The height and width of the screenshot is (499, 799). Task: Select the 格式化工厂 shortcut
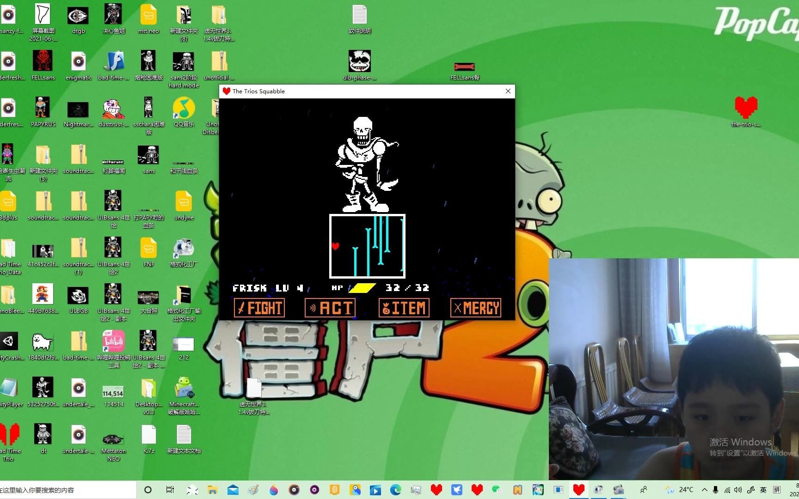(x=184, y=253)
